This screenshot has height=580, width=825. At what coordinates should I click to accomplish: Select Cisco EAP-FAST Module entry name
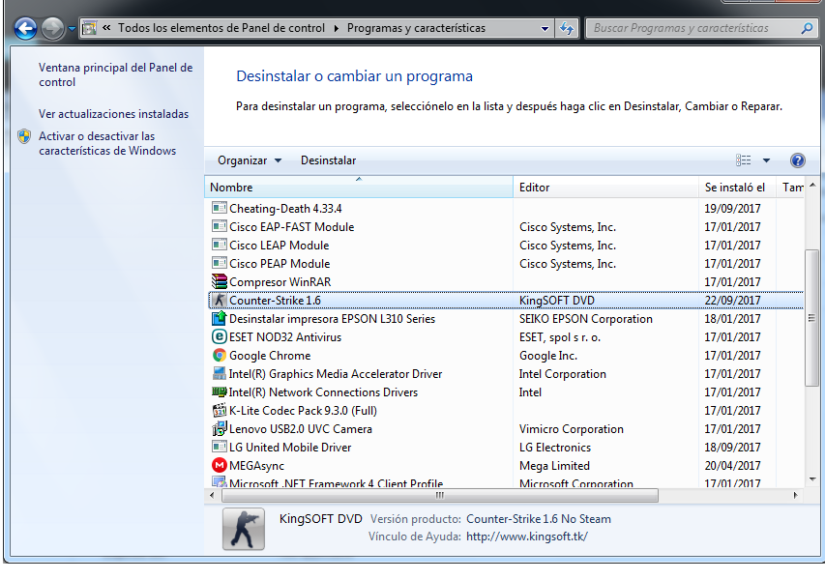[x=292, y=227]
